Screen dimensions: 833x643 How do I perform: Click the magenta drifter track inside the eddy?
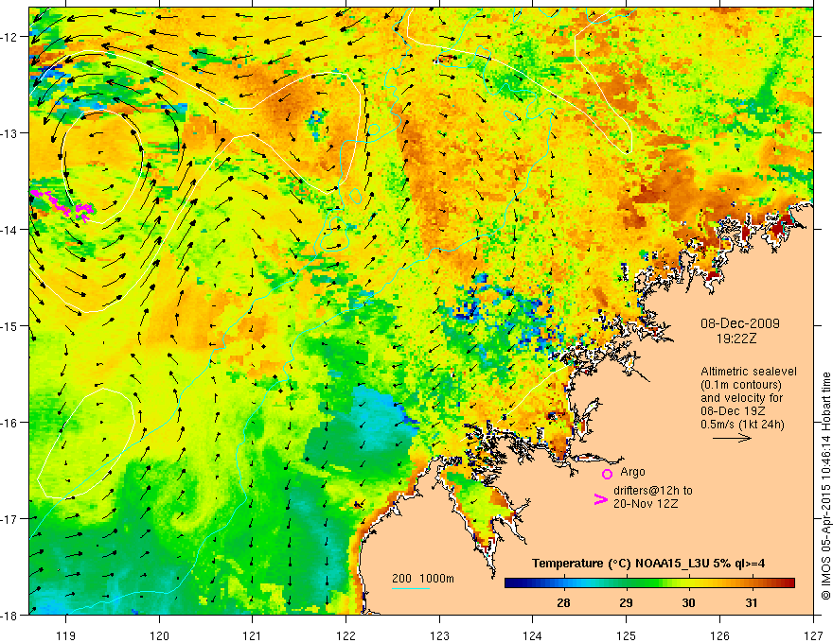point(62,204)
